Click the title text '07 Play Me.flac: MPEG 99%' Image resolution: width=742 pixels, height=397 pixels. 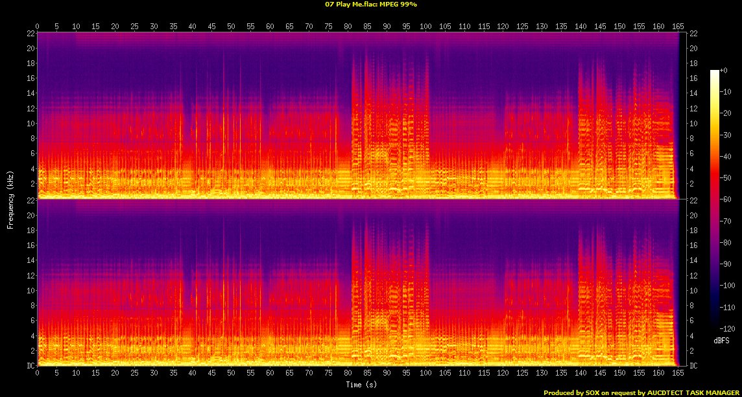(x=370, y=4)
